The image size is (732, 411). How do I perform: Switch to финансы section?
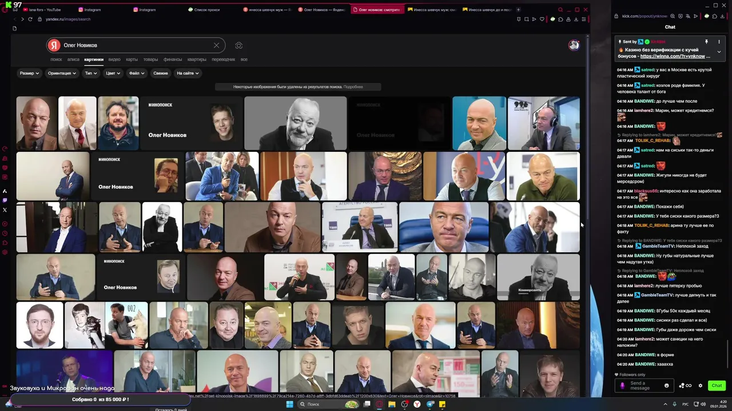pos(173,59)
